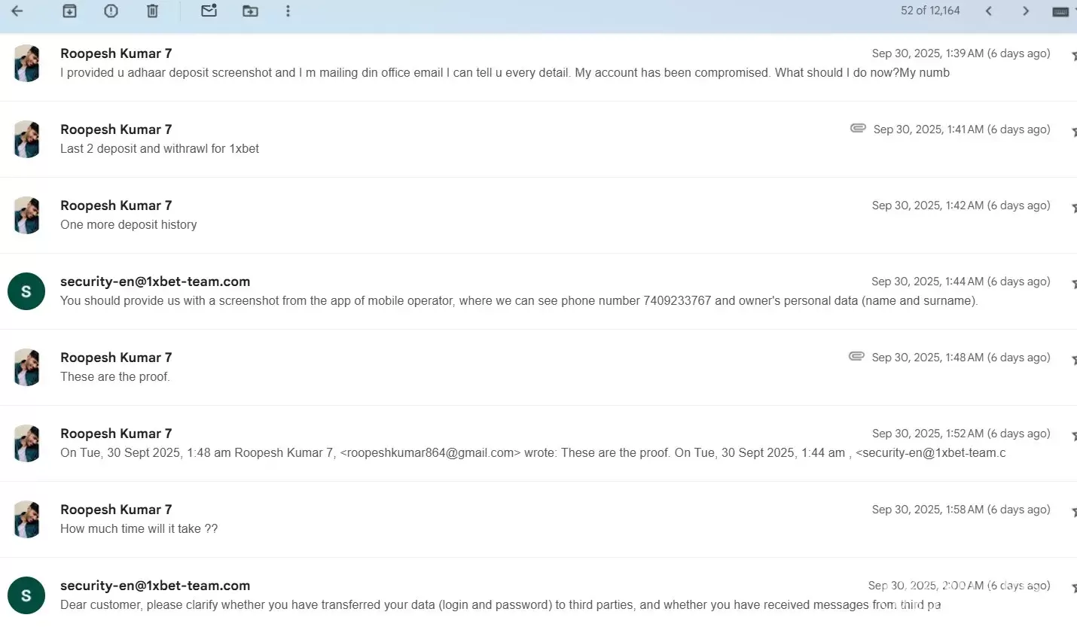Open the More options three-dot menu
Screen dimensions: 1077x627
pos(288,11)
